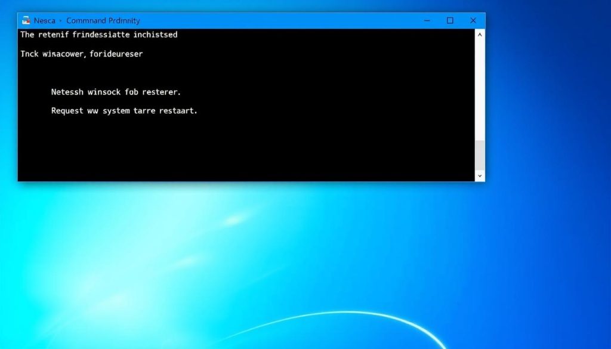Click the scrollbar up arrow
The width and height of the screenshot is (611, 349).
[x=479, y=34]
